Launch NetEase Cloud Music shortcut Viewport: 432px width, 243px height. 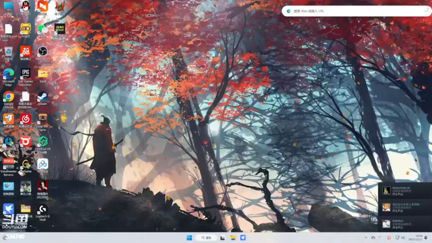pyautogui.click(x=25, y=121)
